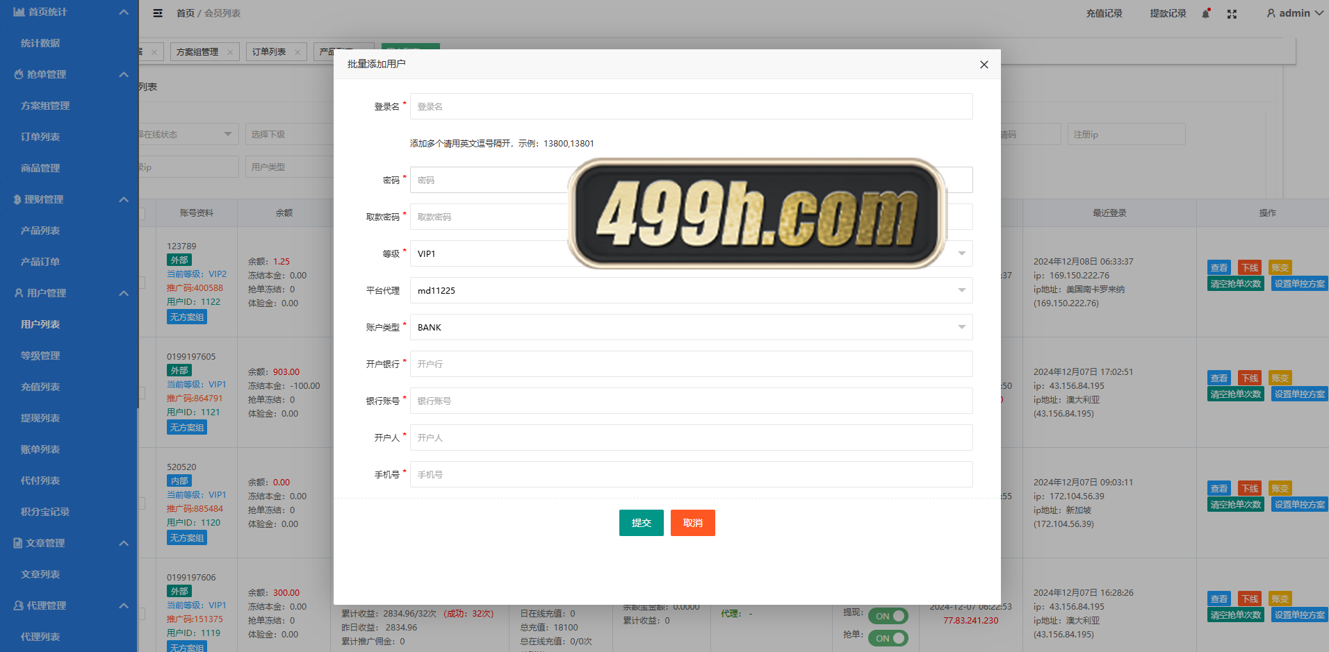Toggle the 提现 ON switch
The height and width of the screenshot is (652, 1329).
[888, 616]
